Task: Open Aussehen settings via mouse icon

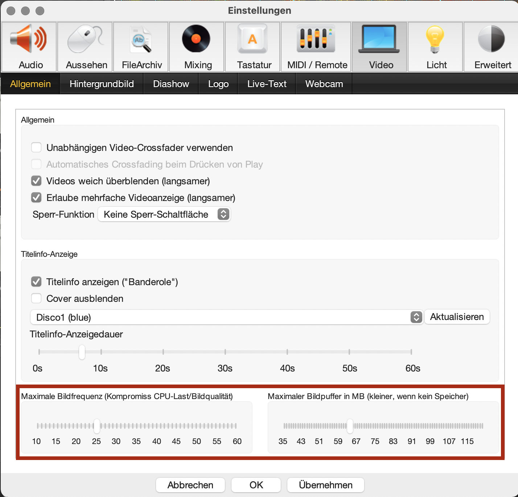Action: [85, 39]
